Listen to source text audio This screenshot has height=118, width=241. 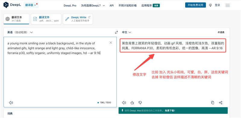pyautogui.click(x=11, y=103)
